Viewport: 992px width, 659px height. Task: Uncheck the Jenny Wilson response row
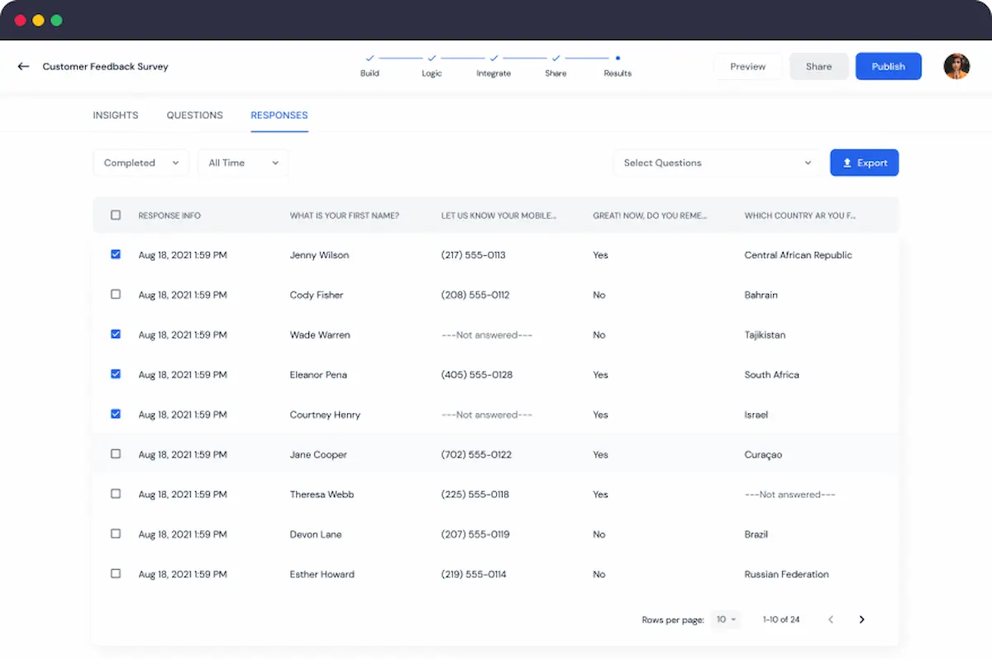[x=116, y=255]
